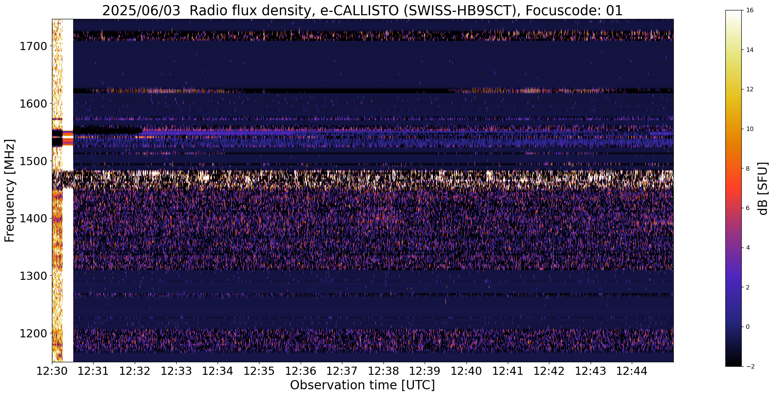
Task: Click the white saturated column just after 12:30
Action: (x=68, y=190)
